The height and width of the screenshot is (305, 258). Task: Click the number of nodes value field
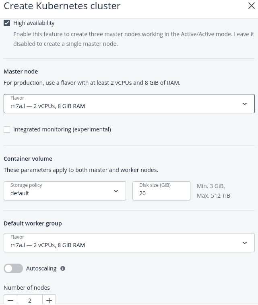pyautogui.click(x=30, y=300)
